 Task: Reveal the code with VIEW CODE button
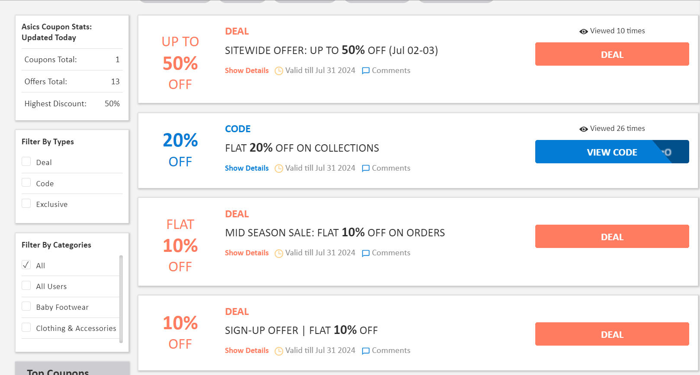[612, 152]
